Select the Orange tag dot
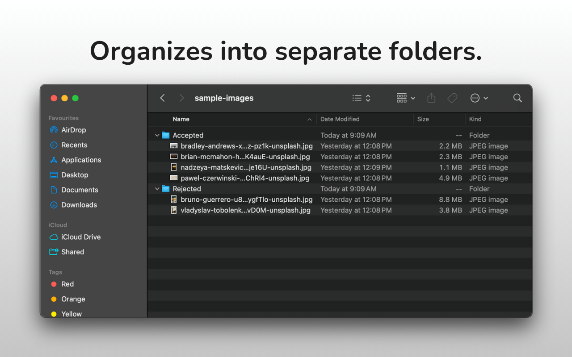Viewport: 572px width, 357px height. click(x=54, y=299)
